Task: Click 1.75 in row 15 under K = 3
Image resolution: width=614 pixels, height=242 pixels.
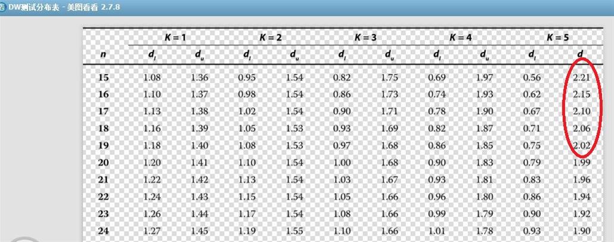Action: click(x=390, y=77)
